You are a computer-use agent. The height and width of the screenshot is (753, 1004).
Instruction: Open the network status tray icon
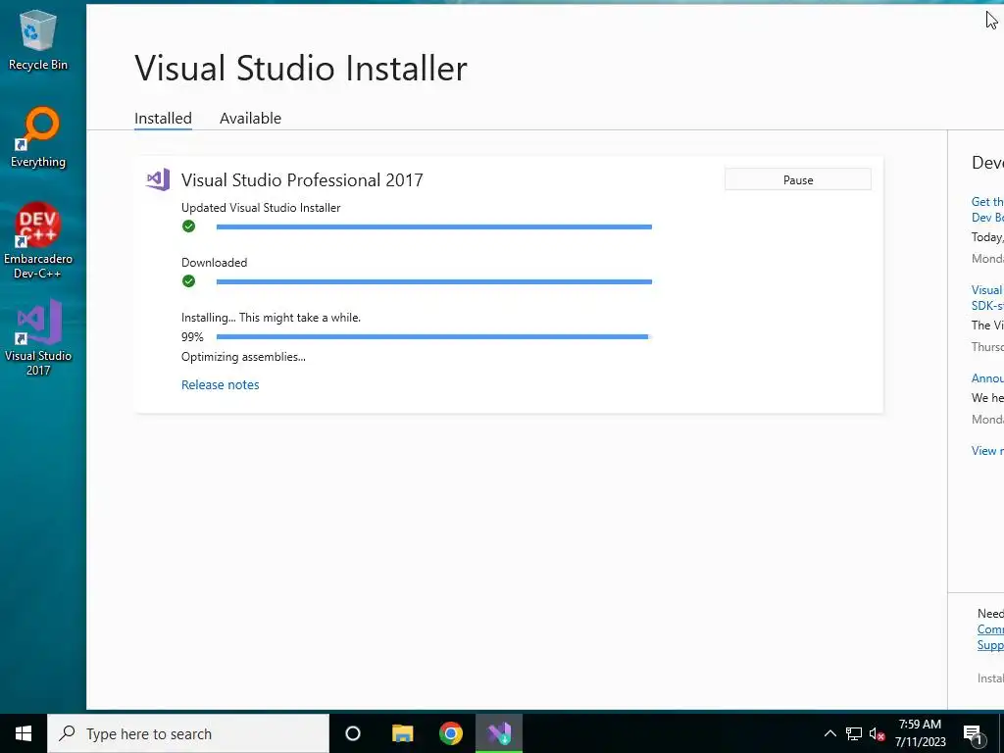pyautogui.click(x=854, y=733)
